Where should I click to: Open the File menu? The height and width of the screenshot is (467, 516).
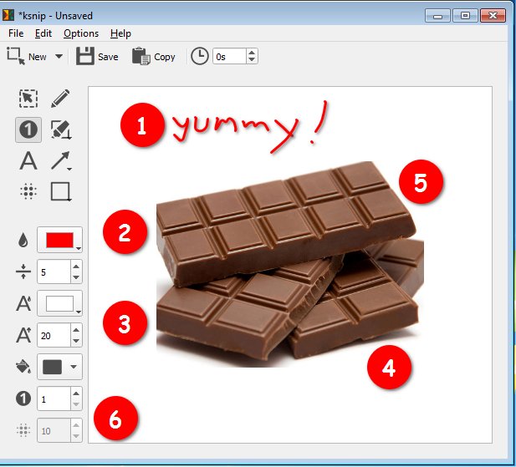click(16, 33)
